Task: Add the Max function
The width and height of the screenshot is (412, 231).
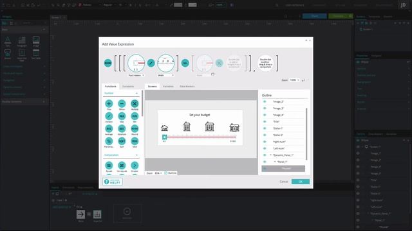Action: 122,116
